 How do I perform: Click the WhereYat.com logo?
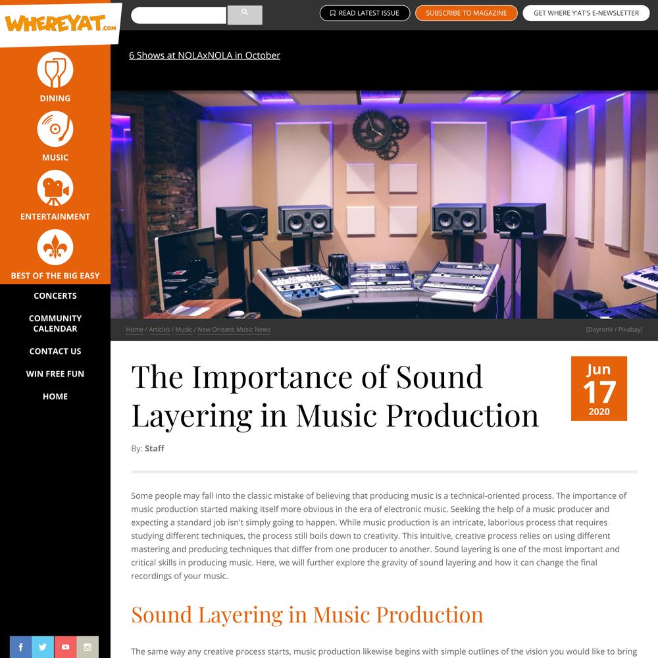61,24
